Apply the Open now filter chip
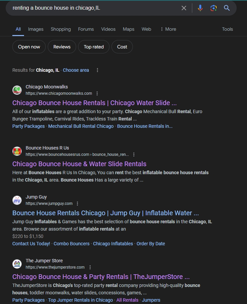247x304 pixels. pyautogui.click(x=29, y=47)
